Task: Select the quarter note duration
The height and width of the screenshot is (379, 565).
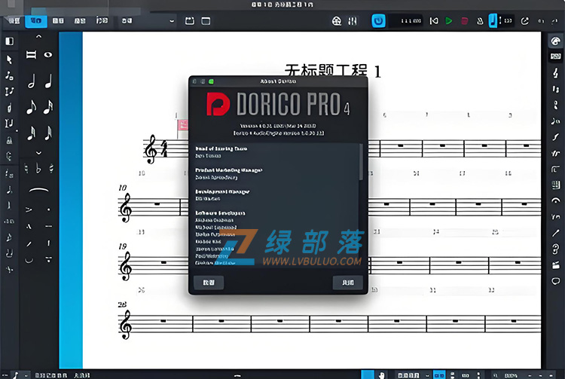Action: (48, 81)
